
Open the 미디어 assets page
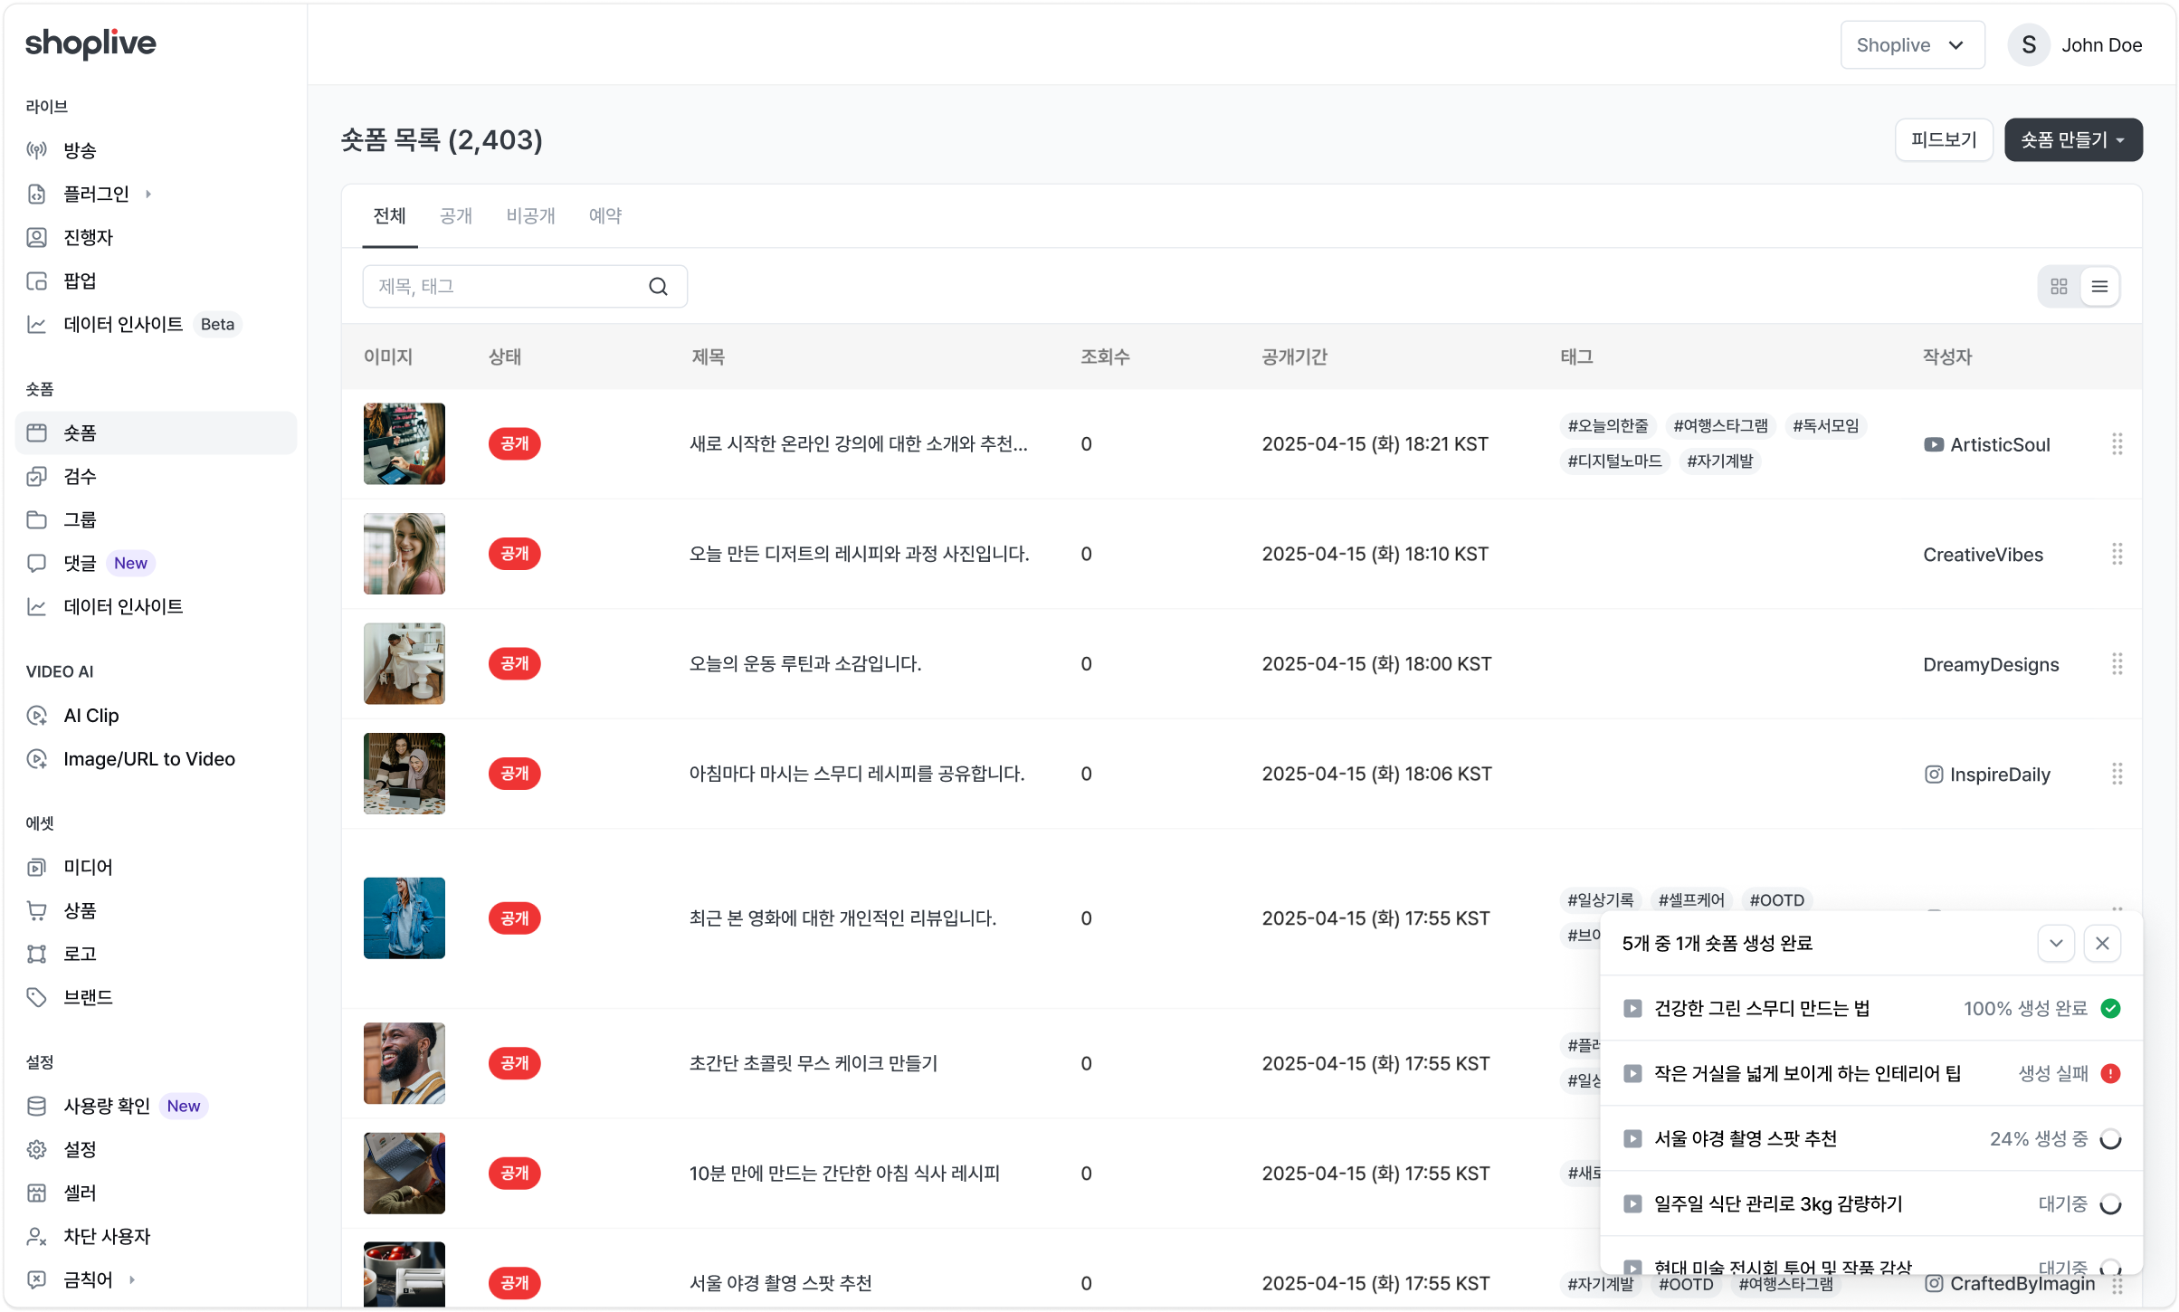[x=156, y=867]
